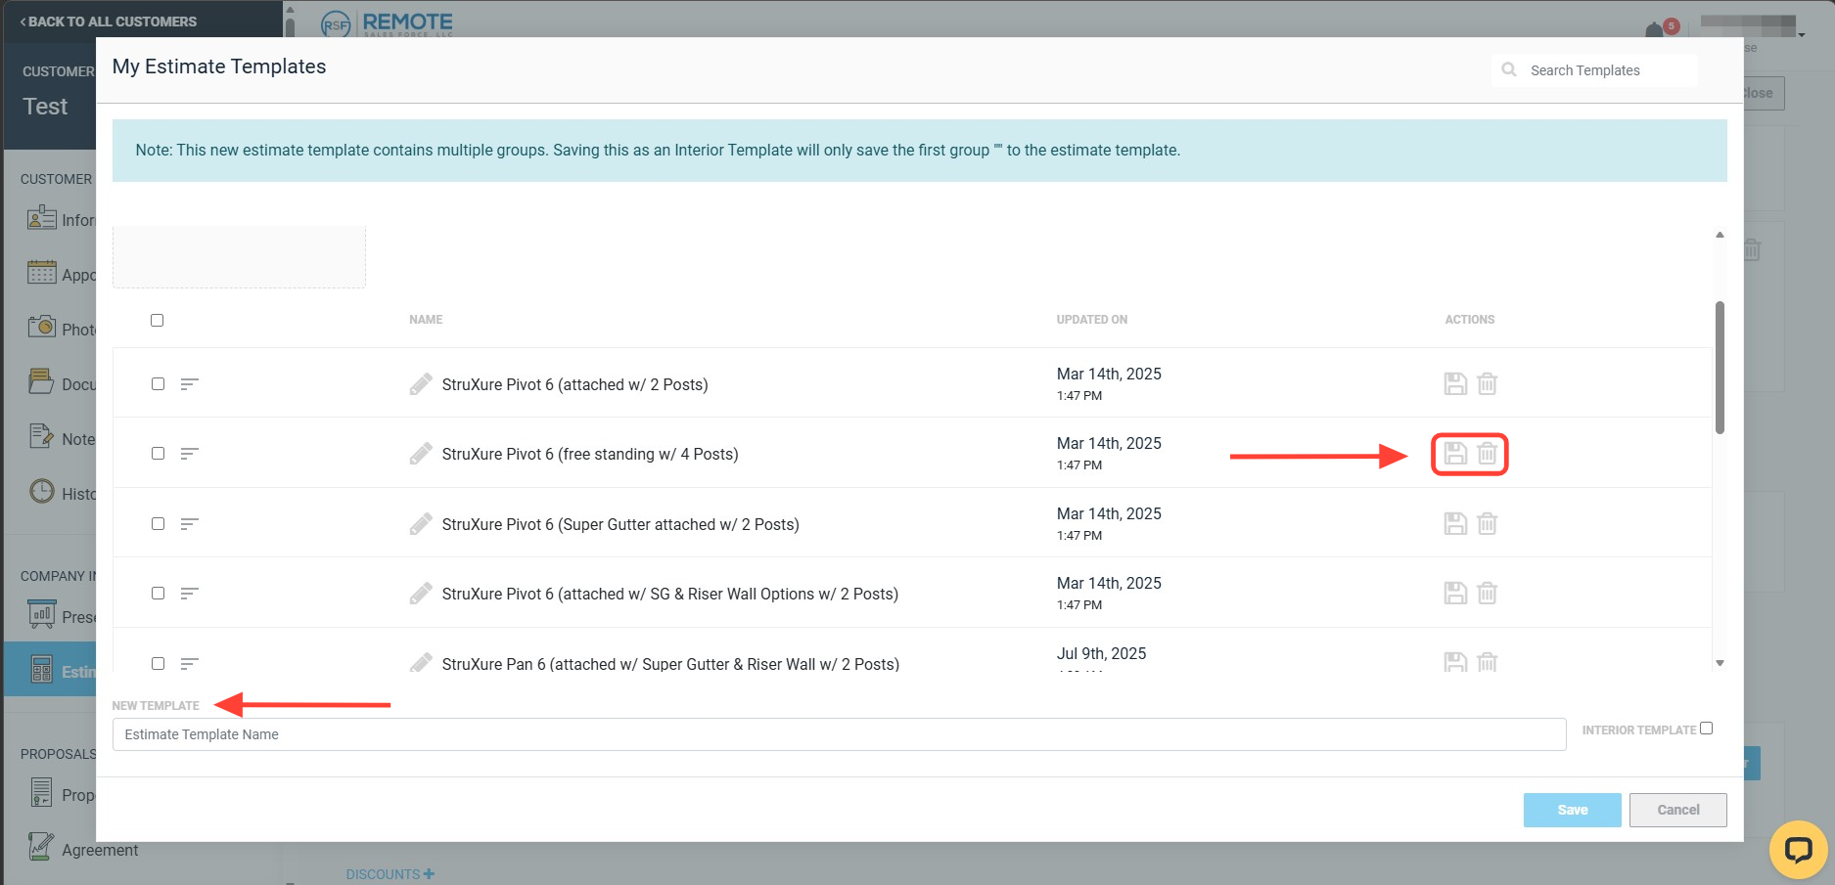Screen dimensions: 1835x885
Task: Select checkbox for StruXure Pivot 6 free standing row
Action: point(158,454)
